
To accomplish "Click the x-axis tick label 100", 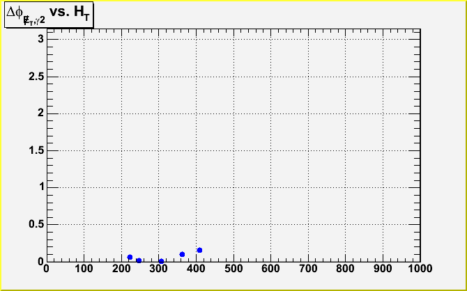I will pyautogui.click(x=84, y=268).
